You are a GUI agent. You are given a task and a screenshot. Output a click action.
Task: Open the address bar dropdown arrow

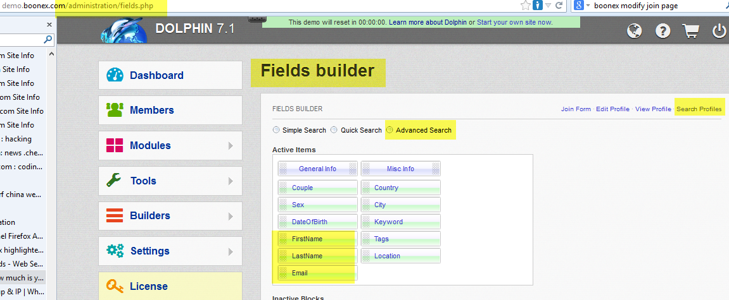pyautogui.click(x=548, y=6)
